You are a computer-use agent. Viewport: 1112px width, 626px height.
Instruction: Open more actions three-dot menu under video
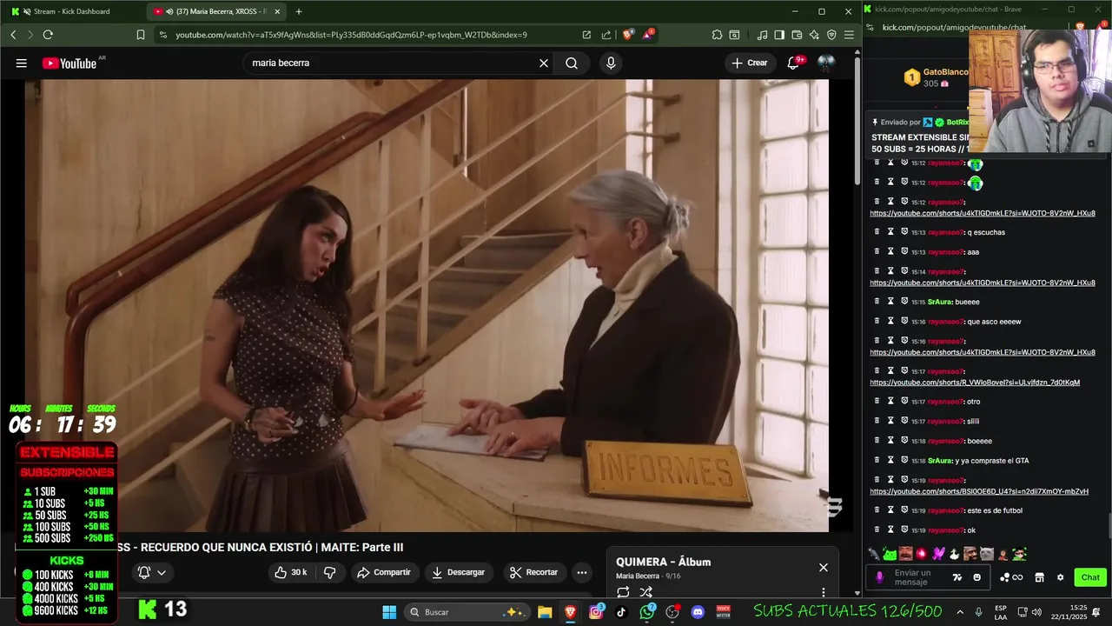pos(582,572)
